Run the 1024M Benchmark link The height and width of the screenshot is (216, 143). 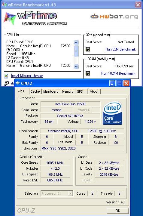click(x=118, y=73)
